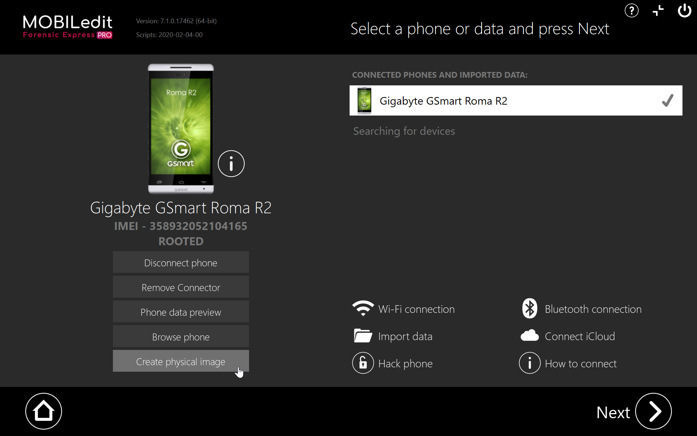Click the Hack phone padlock icon
The width and height of the screenshot is (697, 436).
pos(363,363)
